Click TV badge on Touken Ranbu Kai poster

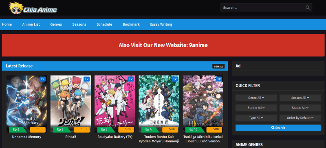click(x=175, y=79)
